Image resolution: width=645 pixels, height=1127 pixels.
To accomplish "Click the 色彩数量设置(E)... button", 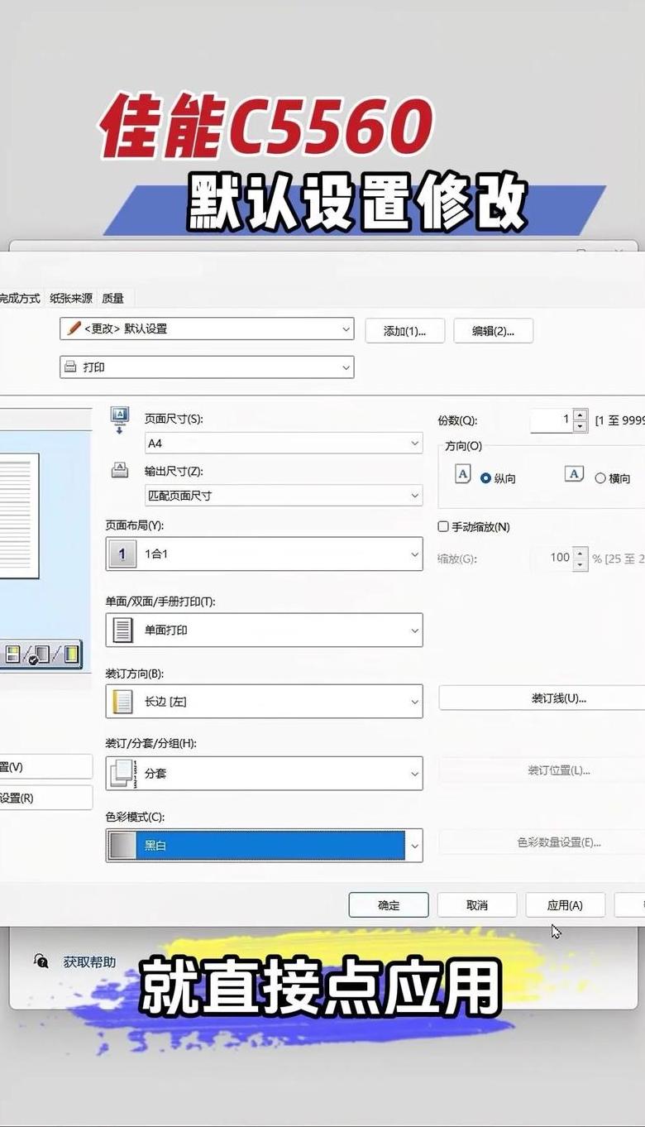I will [x=542, y=842].
